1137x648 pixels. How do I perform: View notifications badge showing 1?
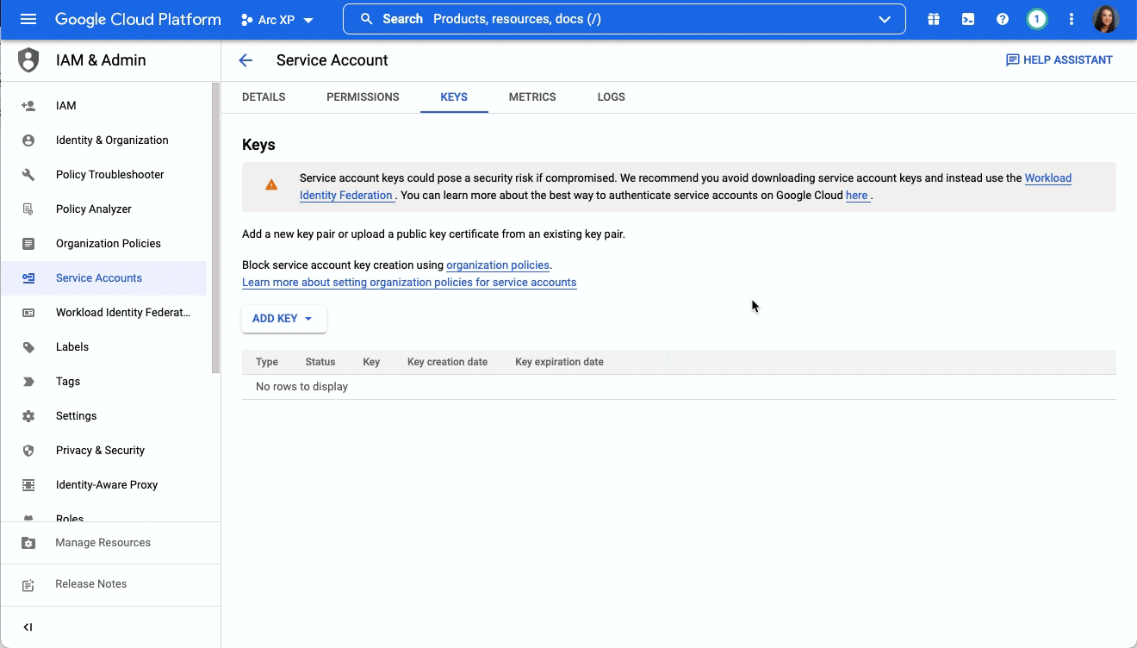click(x=1037, y=19)
